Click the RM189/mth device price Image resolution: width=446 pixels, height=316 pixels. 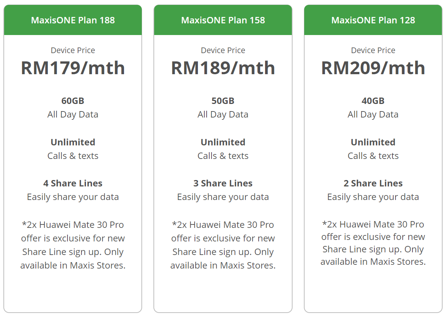click(223, 68)
